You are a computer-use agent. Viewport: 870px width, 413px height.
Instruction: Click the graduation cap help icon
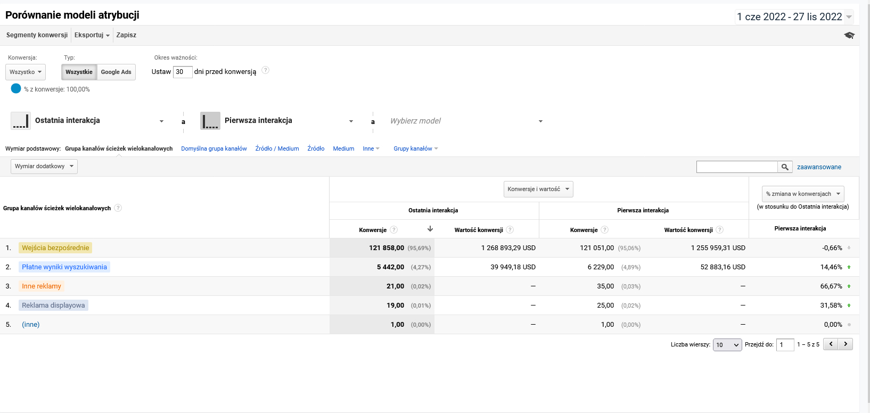point(849,35)
